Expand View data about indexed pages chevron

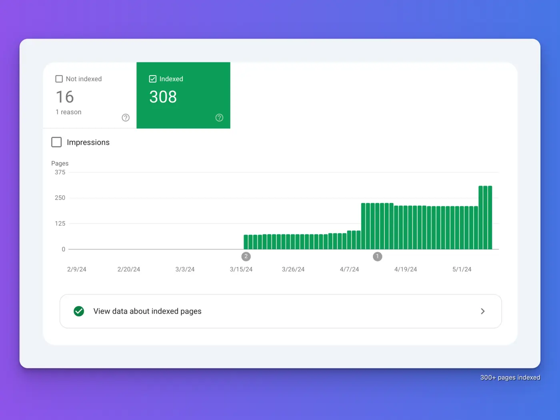483,311
